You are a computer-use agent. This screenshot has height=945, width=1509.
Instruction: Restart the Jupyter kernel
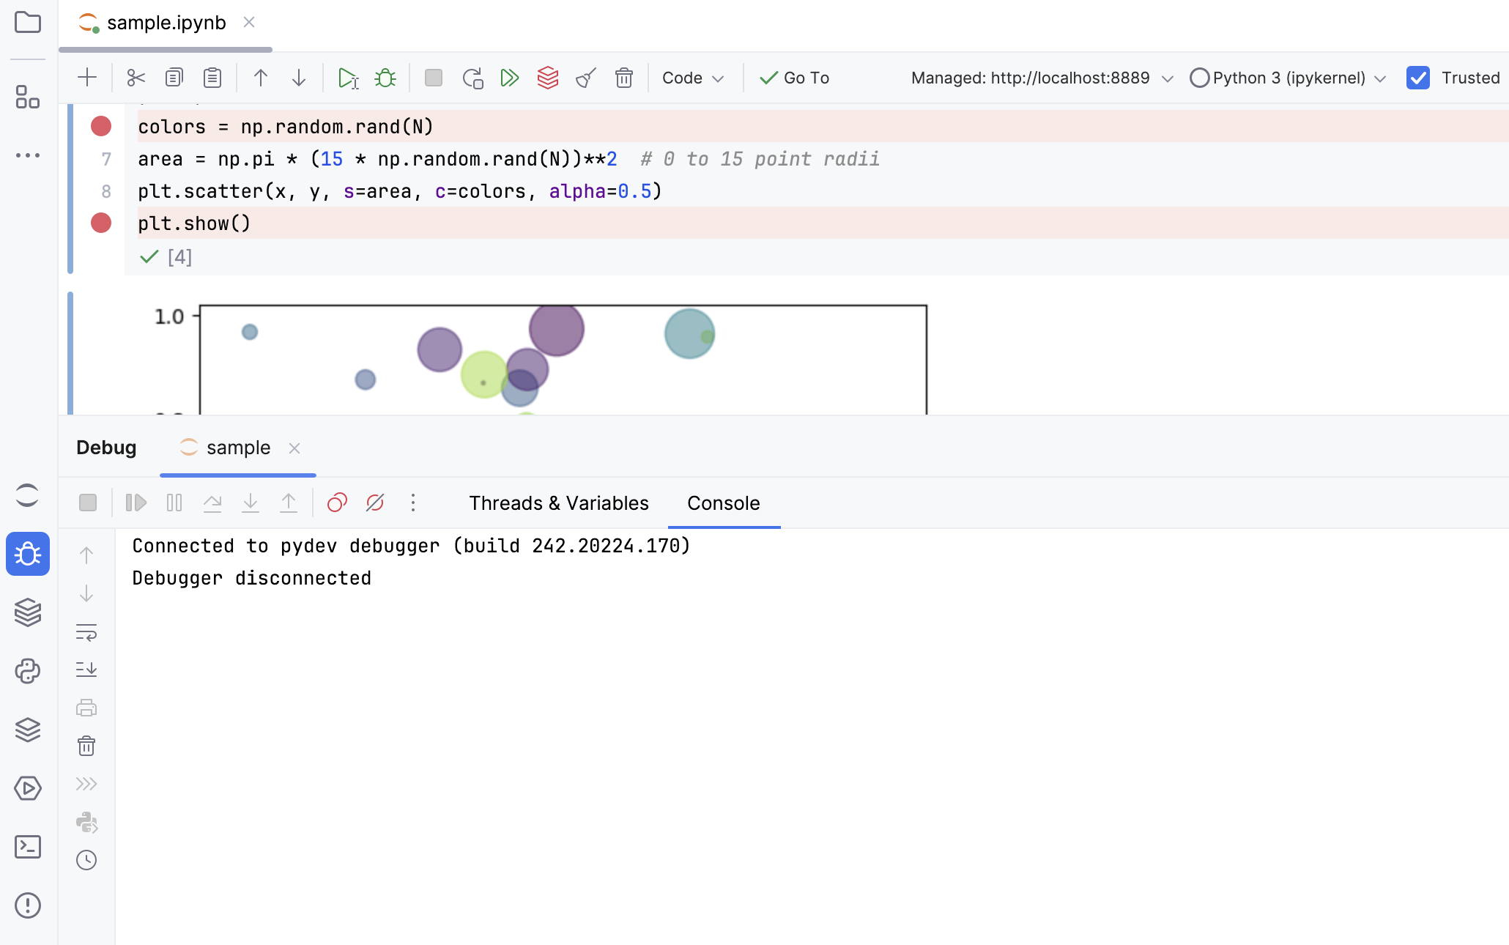(472, 78)
